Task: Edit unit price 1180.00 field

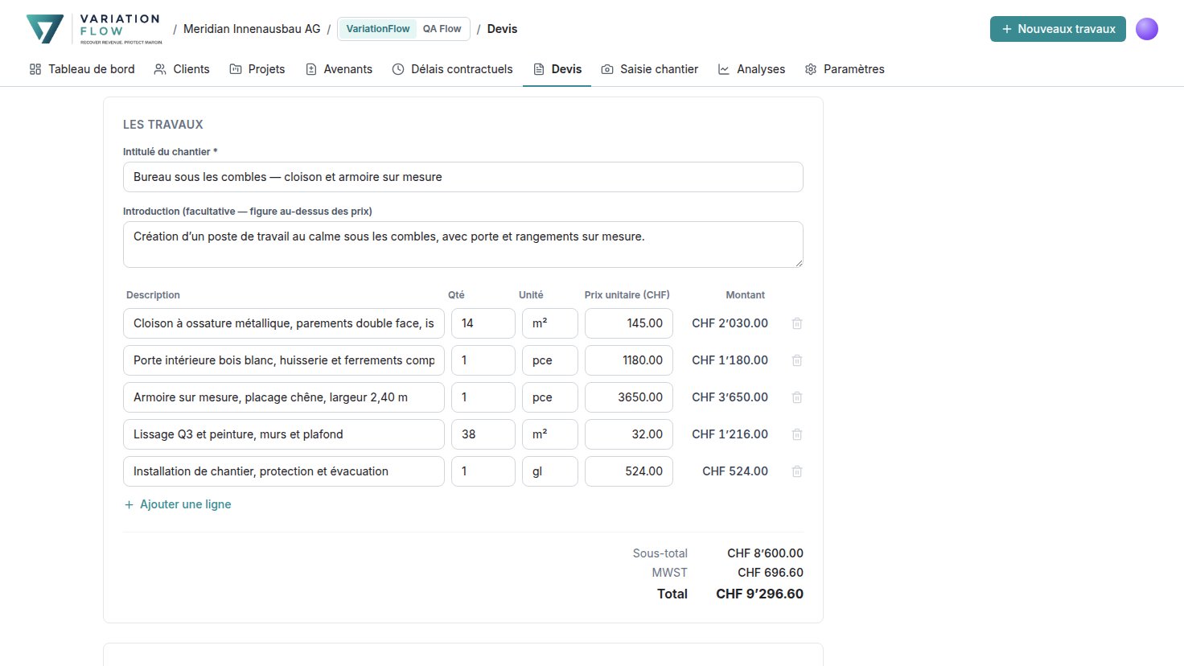Action: pos(629,360)
